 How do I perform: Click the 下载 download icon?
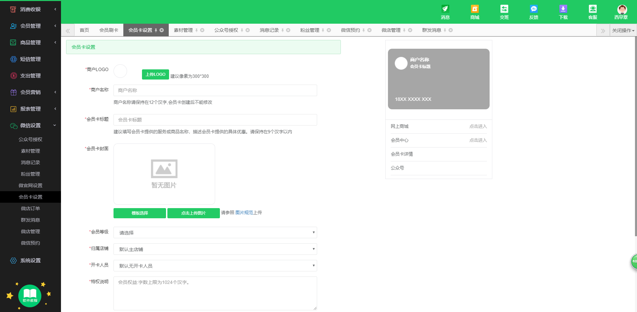pos(563,9)
